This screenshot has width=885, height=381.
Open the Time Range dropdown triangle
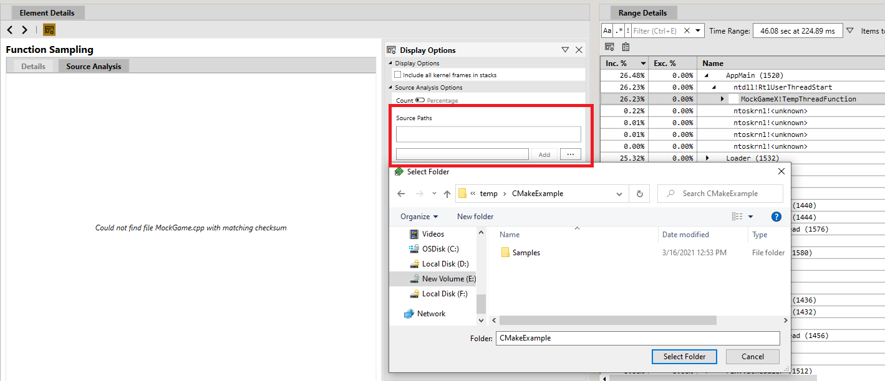tap(849, 31)
